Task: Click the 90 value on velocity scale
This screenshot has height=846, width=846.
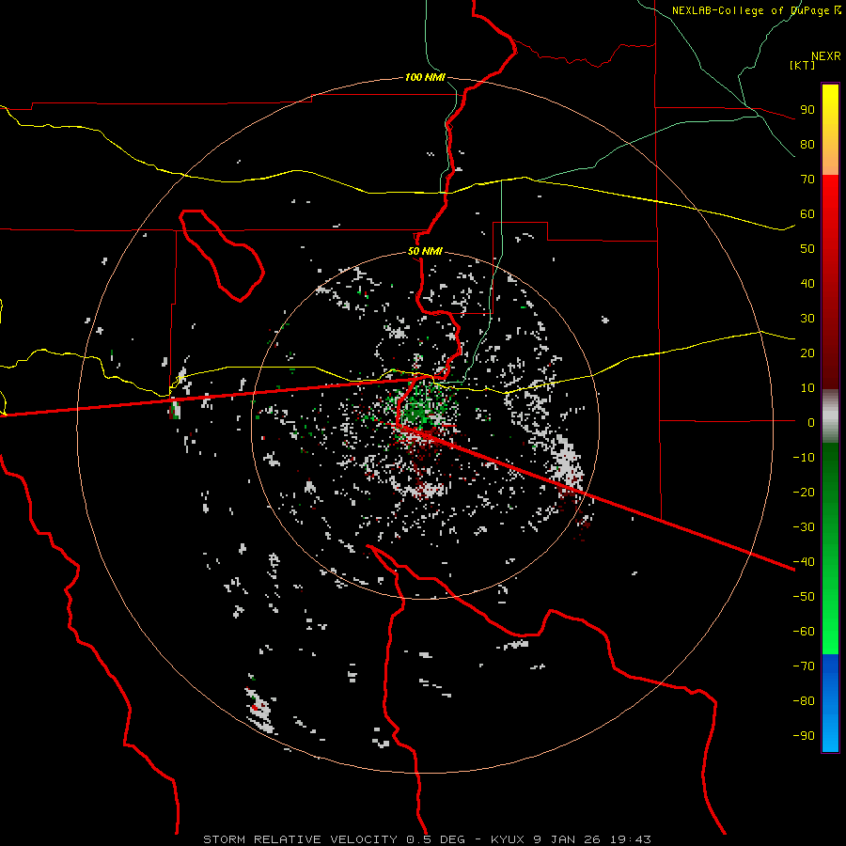Action: tap(807, 110)
